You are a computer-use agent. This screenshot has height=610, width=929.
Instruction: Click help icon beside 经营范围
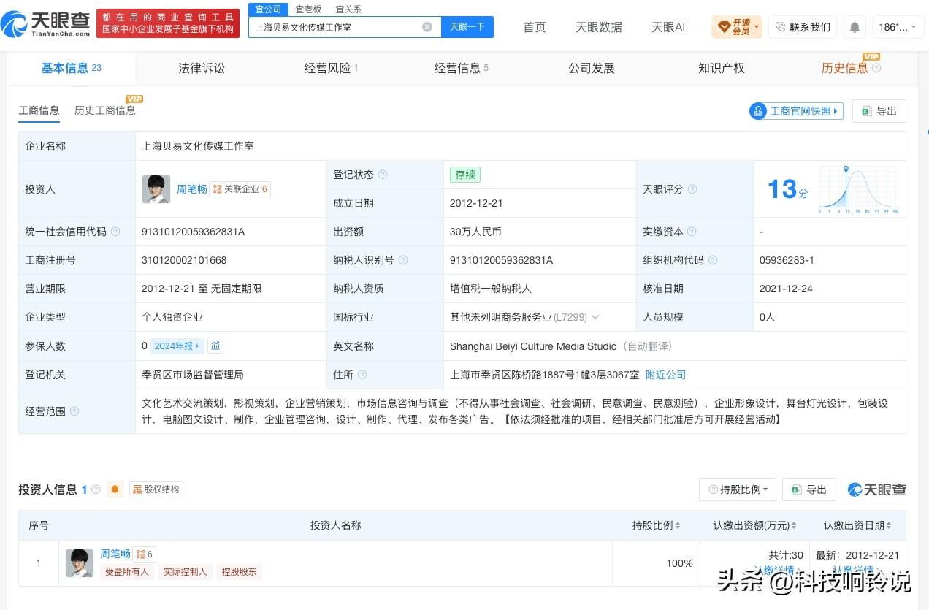click(x=74, y=411)
